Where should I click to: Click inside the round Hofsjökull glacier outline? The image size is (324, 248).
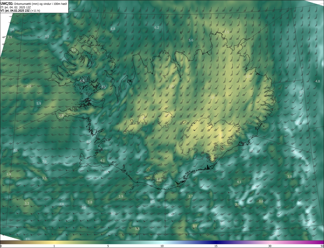tap(165, 120)
